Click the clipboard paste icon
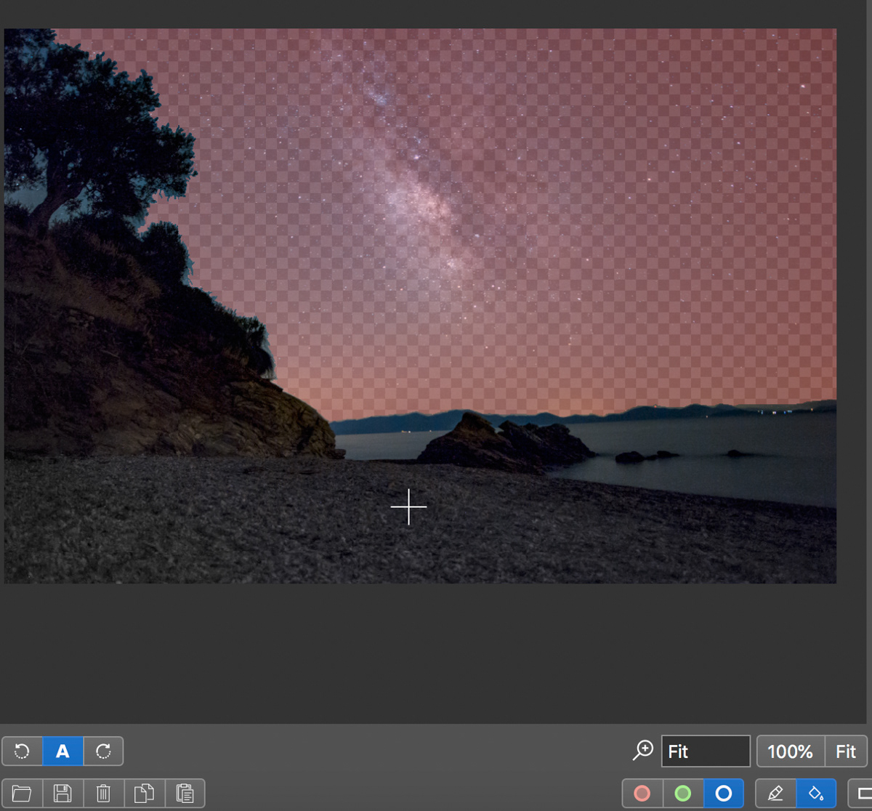Image resolution: width=872 pixels, height=811 pixels. point(185,793)
